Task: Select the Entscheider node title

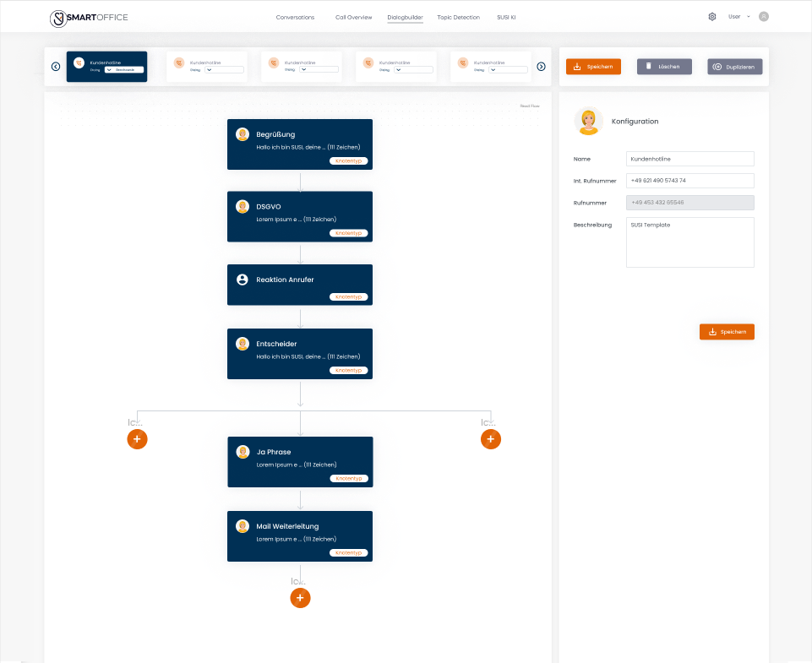Action: click(276, 344)
